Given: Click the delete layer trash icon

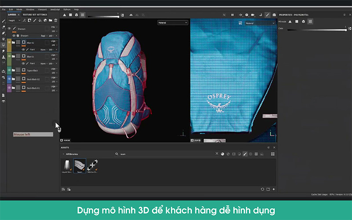Looking at the screenshot, I should coord(55,20).
